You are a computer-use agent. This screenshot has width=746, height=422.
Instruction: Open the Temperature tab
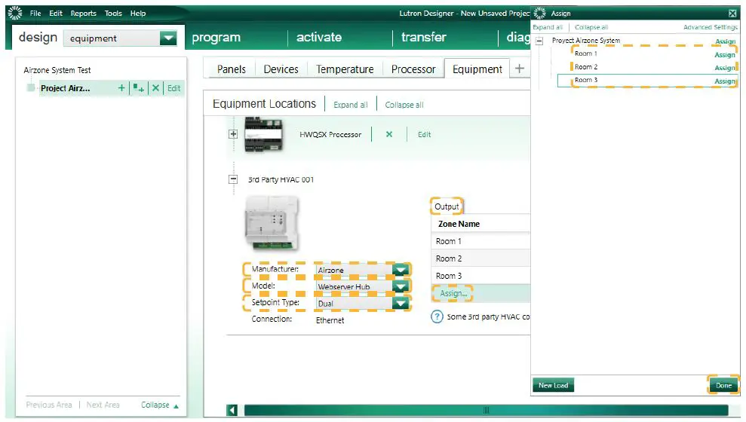tap(345, 69)
